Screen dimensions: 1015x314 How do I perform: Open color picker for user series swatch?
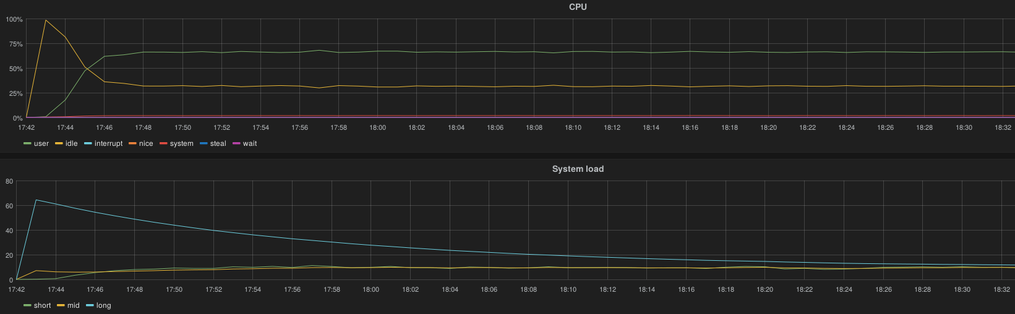[x=27, y=143]
